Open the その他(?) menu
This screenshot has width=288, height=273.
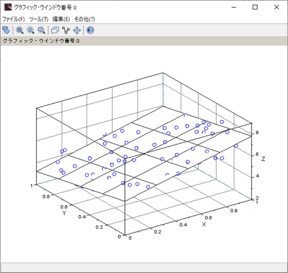point(84,19)
